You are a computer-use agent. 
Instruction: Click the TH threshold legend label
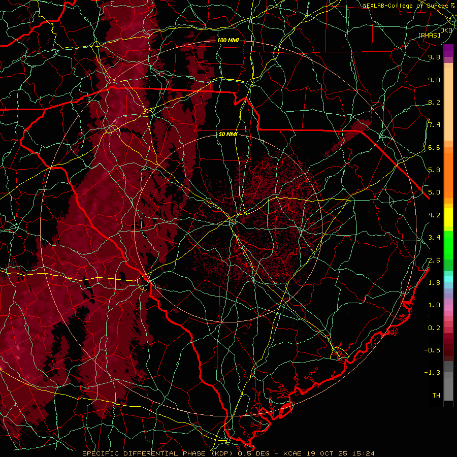tap(436, 396)
